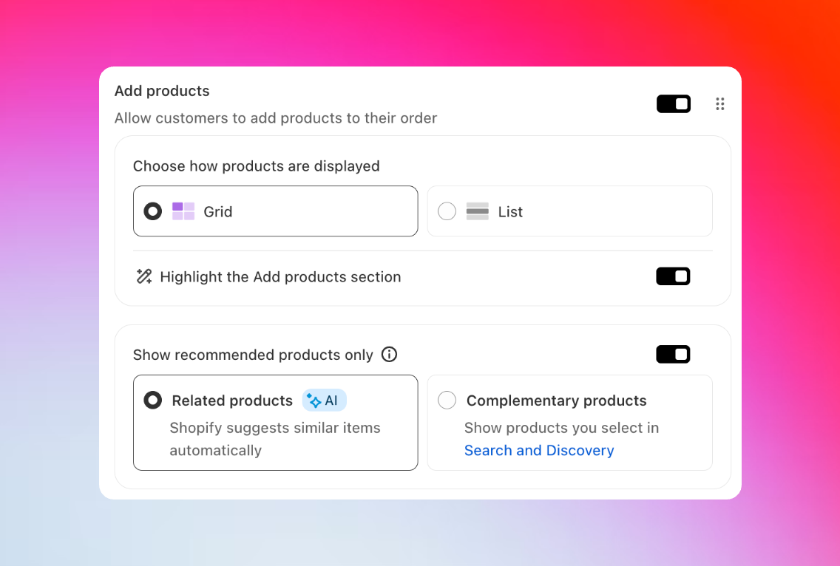
Task: Select the Related products radio button
Action: [x=152, y=400]
